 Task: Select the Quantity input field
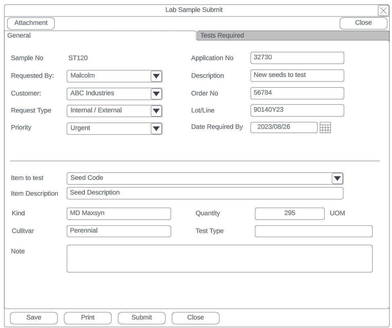point(289,213)
